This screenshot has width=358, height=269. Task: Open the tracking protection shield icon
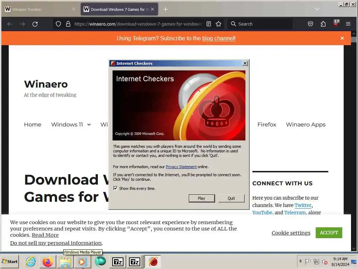coord(58,24)
